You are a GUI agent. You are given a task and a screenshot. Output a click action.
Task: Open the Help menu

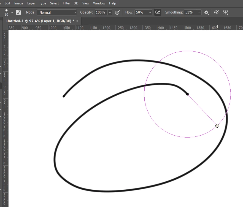pos(112,3)
